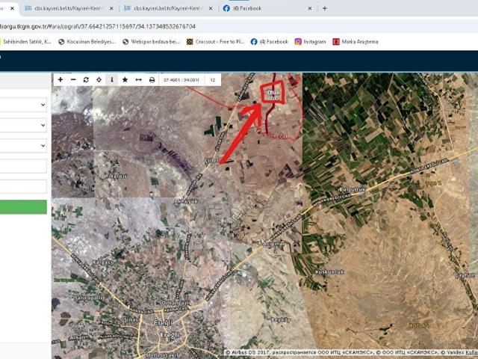
Task: Click the upper text field in query panel
Action: (x=23, y=166)
